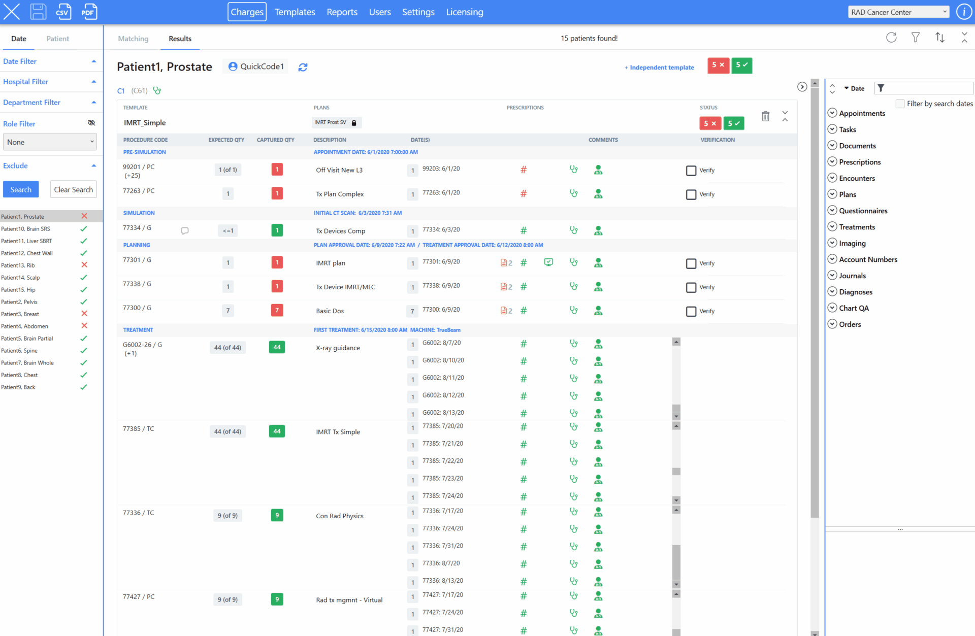Click the Save floppy disk icon
This screenshot has height=636, width=975.
pos(38,12)
